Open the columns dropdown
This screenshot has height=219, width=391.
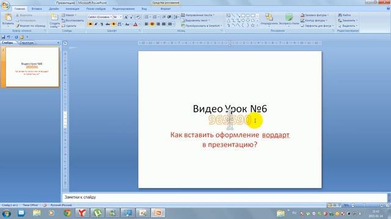click(171, 24)
